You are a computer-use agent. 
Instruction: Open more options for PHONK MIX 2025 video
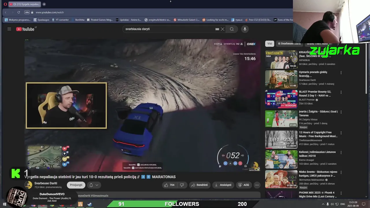[341, 193]
